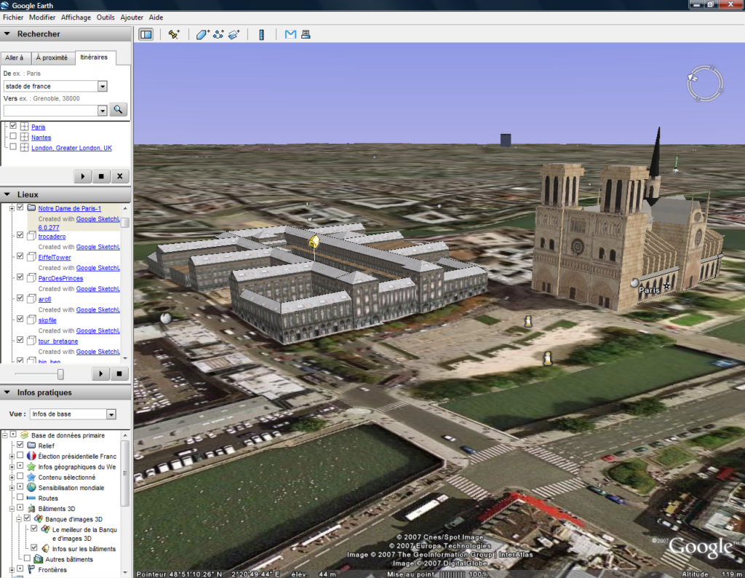Switch to the À proximité tab
The image size is (745, 578).
[52, 58]
